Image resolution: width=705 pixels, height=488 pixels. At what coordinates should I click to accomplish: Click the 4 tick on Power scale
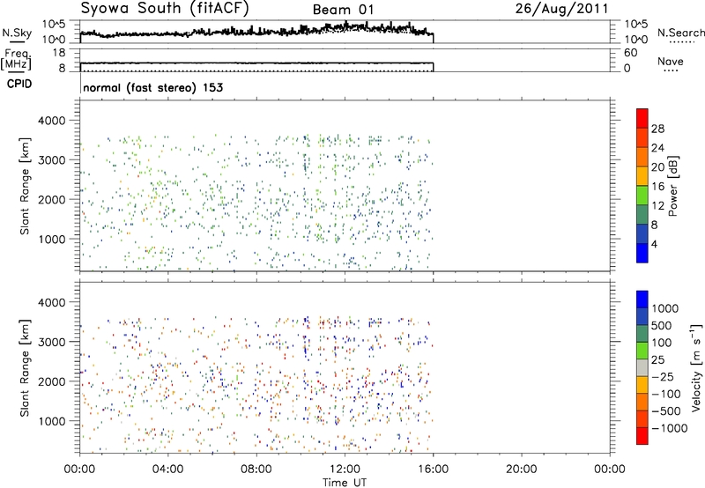point(654,244)
